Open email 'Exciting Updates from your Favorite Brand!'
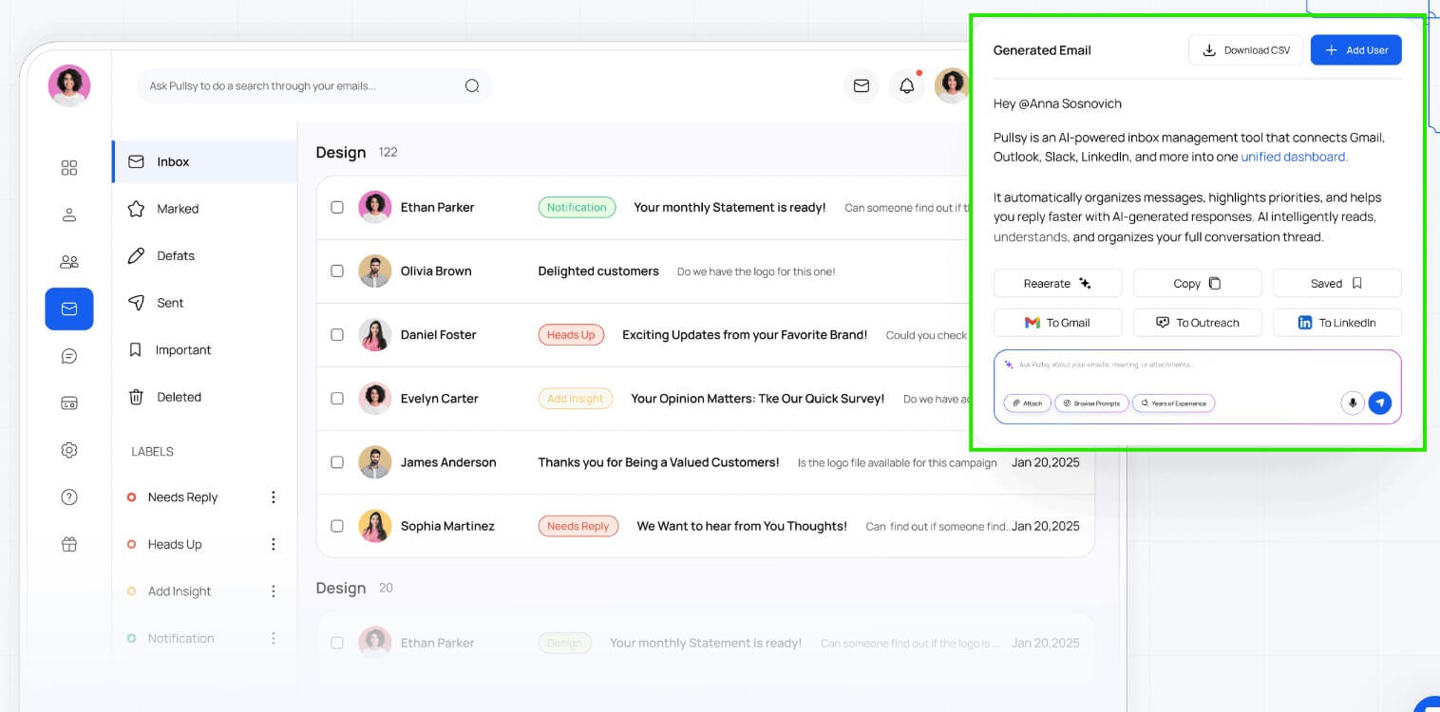Image resolution: width=1440 pixels, height=712 pixels. coord(745,335)
